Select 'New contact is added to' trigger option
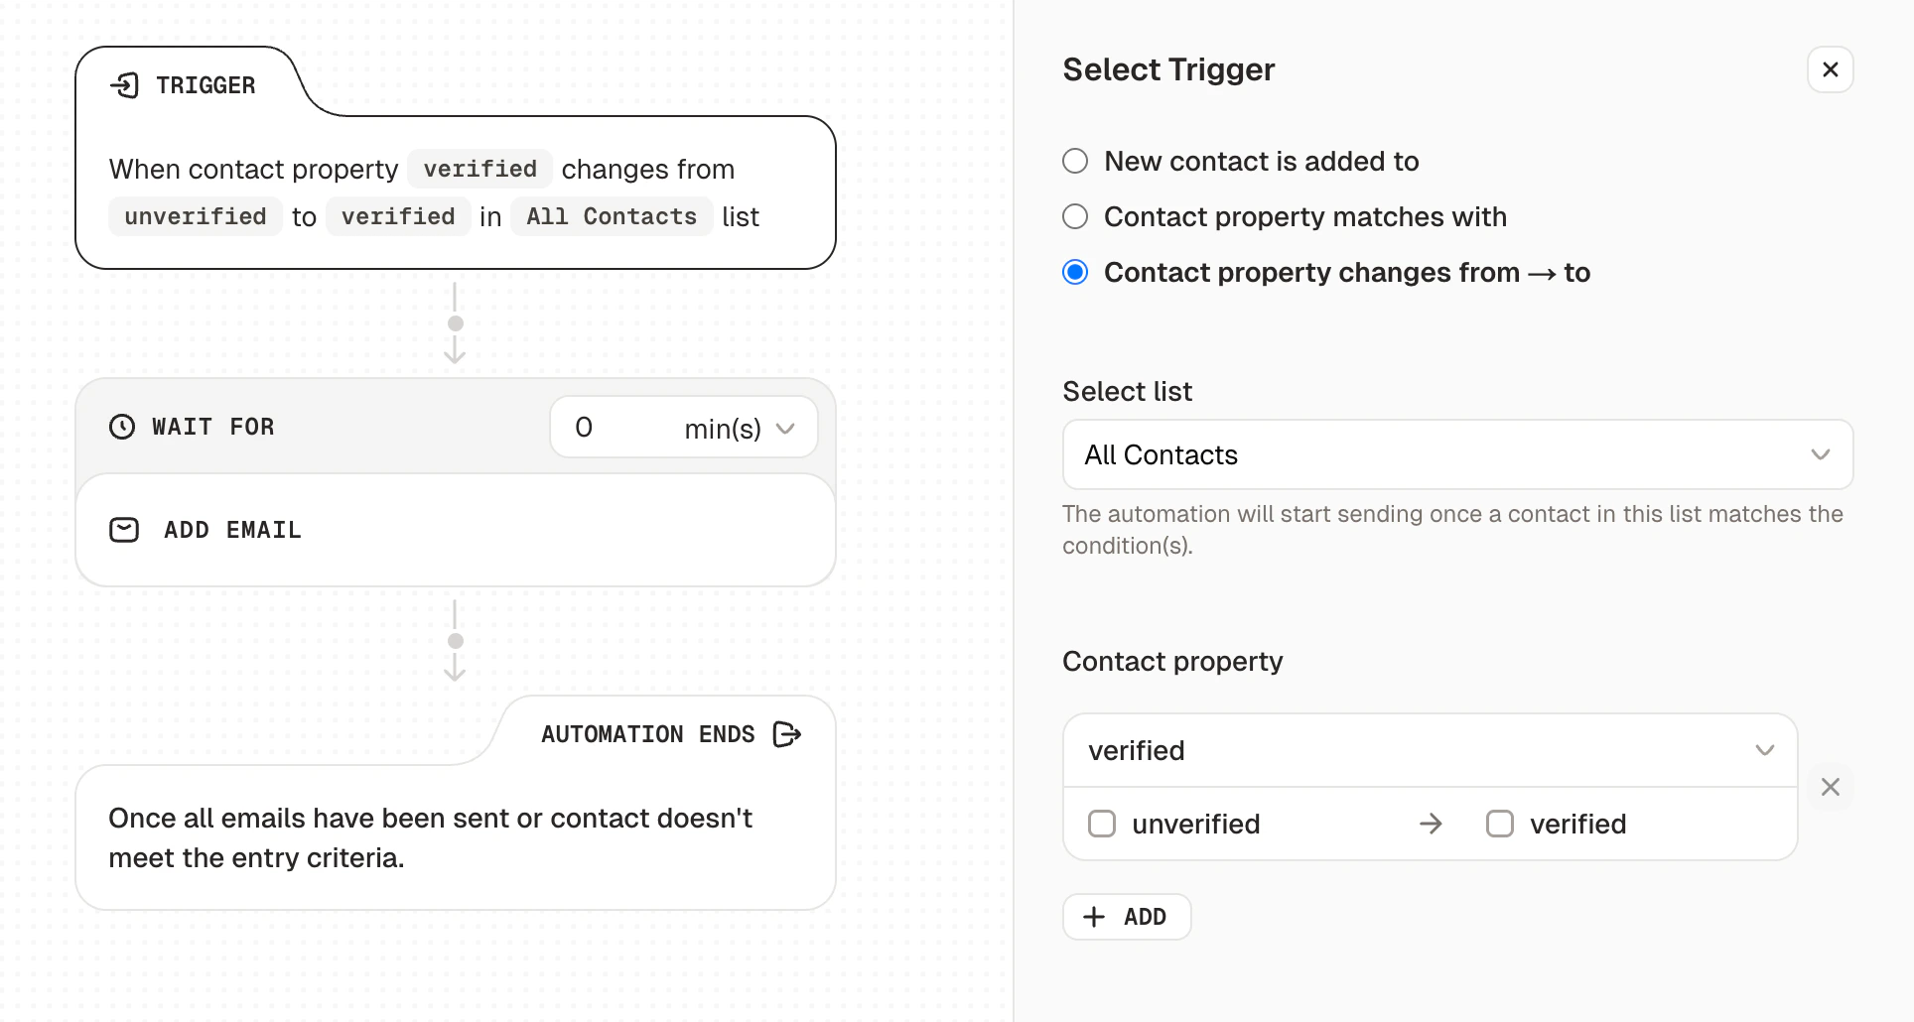Viewport: 1914px width, 1022px height. 1074,160
